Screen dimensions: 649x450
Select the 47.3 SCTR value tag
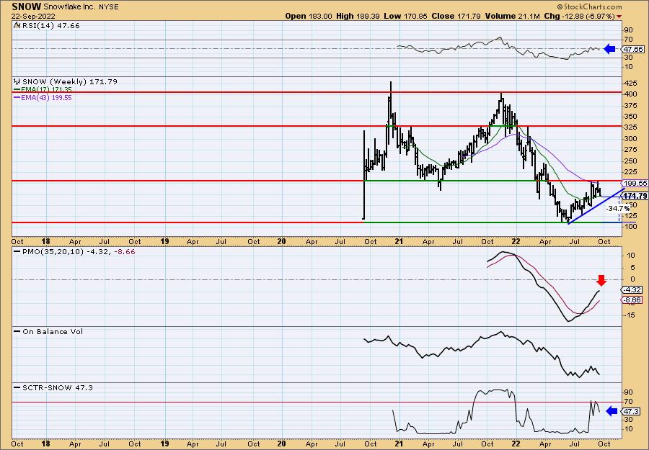tap(632, 412)
